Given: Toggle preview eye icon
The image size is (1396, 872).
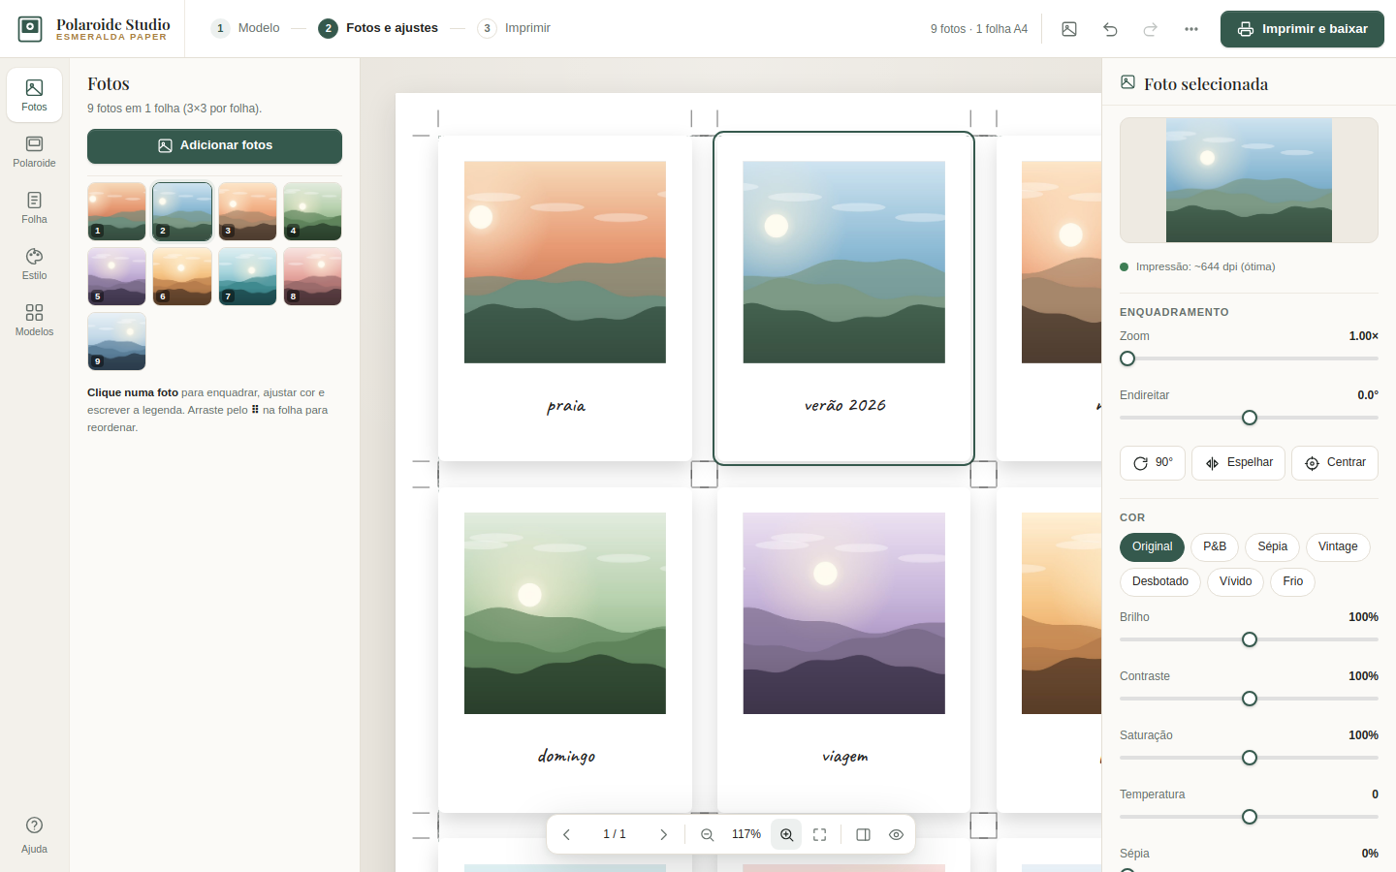Looking at the screenshot, I should (896, 834).
